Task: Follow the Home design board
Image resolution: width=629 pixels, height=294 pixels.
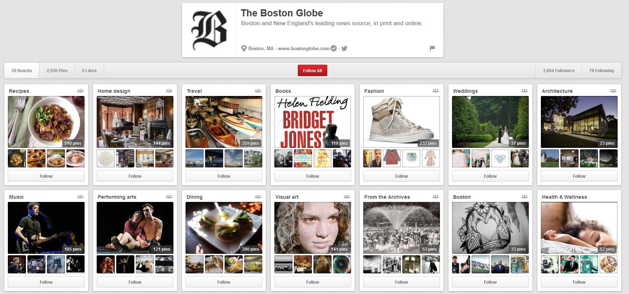Action: 135,176
